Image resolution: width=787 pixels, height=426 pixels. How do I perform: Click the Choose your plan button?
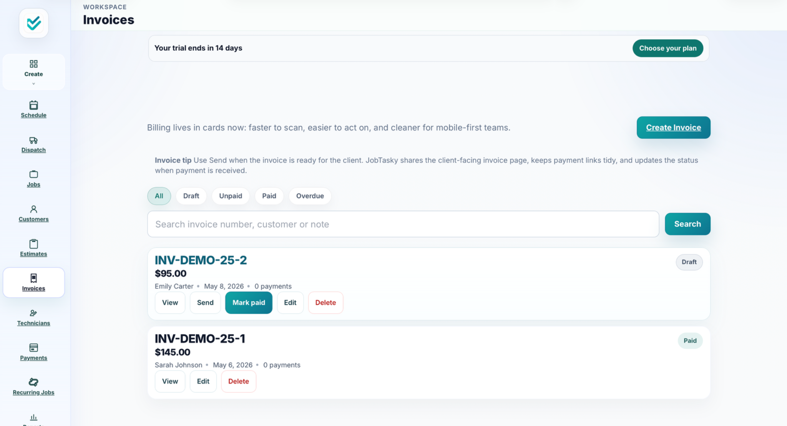668,48
